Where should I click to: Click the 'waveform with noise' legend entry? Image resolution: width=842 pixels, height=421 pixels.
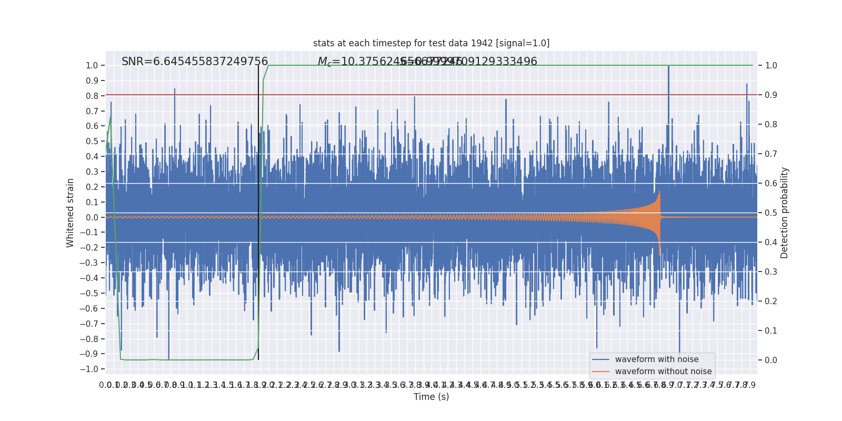click(x=657, y=359)
